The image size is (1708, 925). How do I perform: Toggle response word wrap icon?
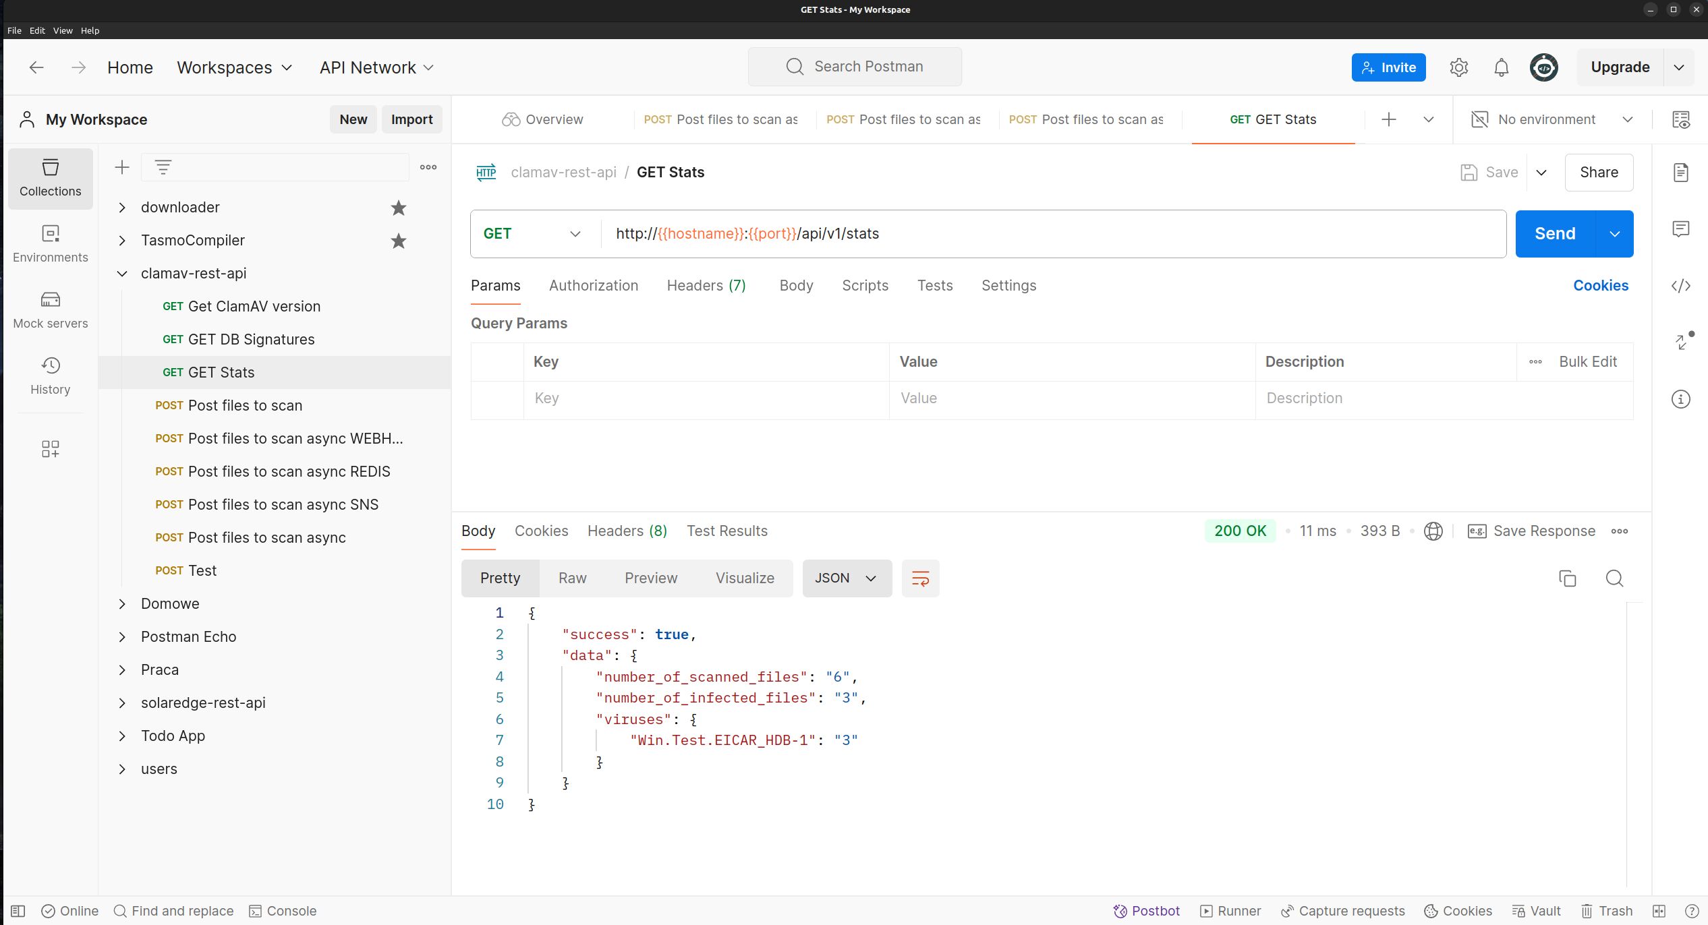[x=920, y=578]
